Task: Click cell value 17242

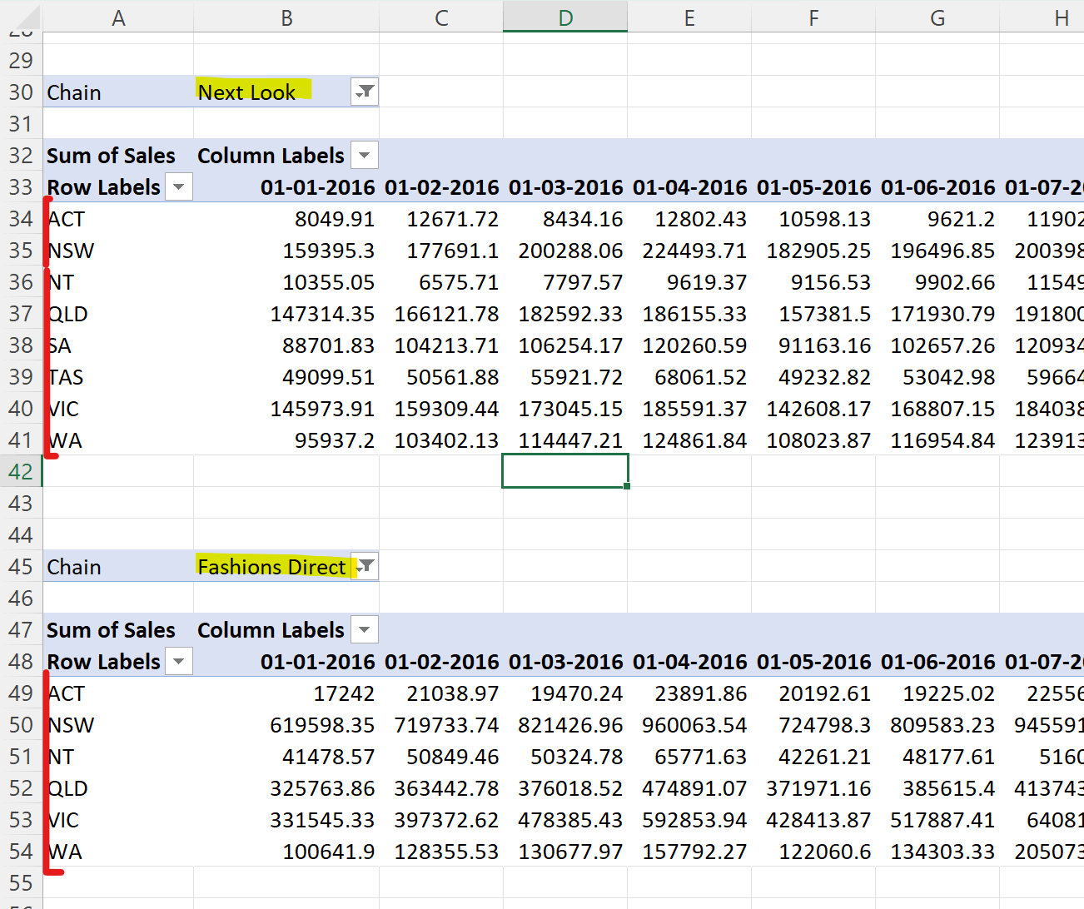Action: tap(286, 693)
